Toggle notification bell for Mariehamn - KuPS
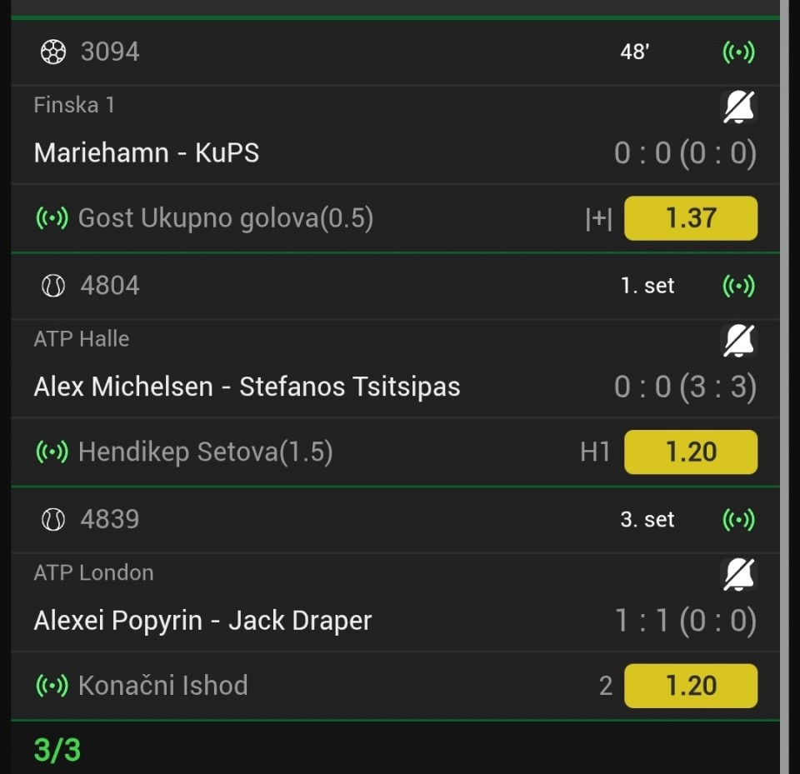800x774 pixels. 739,107
